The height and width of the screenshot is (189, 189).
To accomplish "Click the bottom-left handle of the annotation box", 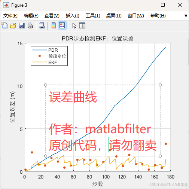I will (x=46, y=156).
